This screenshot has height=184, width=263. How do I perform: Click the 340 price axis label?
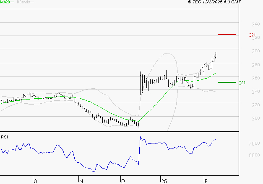[256, 24]
